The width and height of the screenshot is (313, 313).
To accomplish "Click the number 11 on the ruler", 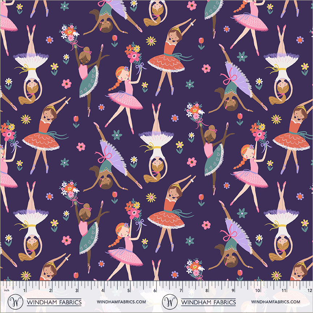I will (x=283, y=291).
